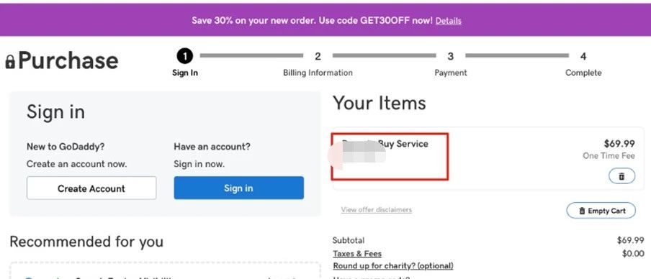651x279 pixels.
Task: Click the progress bar between steps 1 and 2
Action: pos(251,55)
